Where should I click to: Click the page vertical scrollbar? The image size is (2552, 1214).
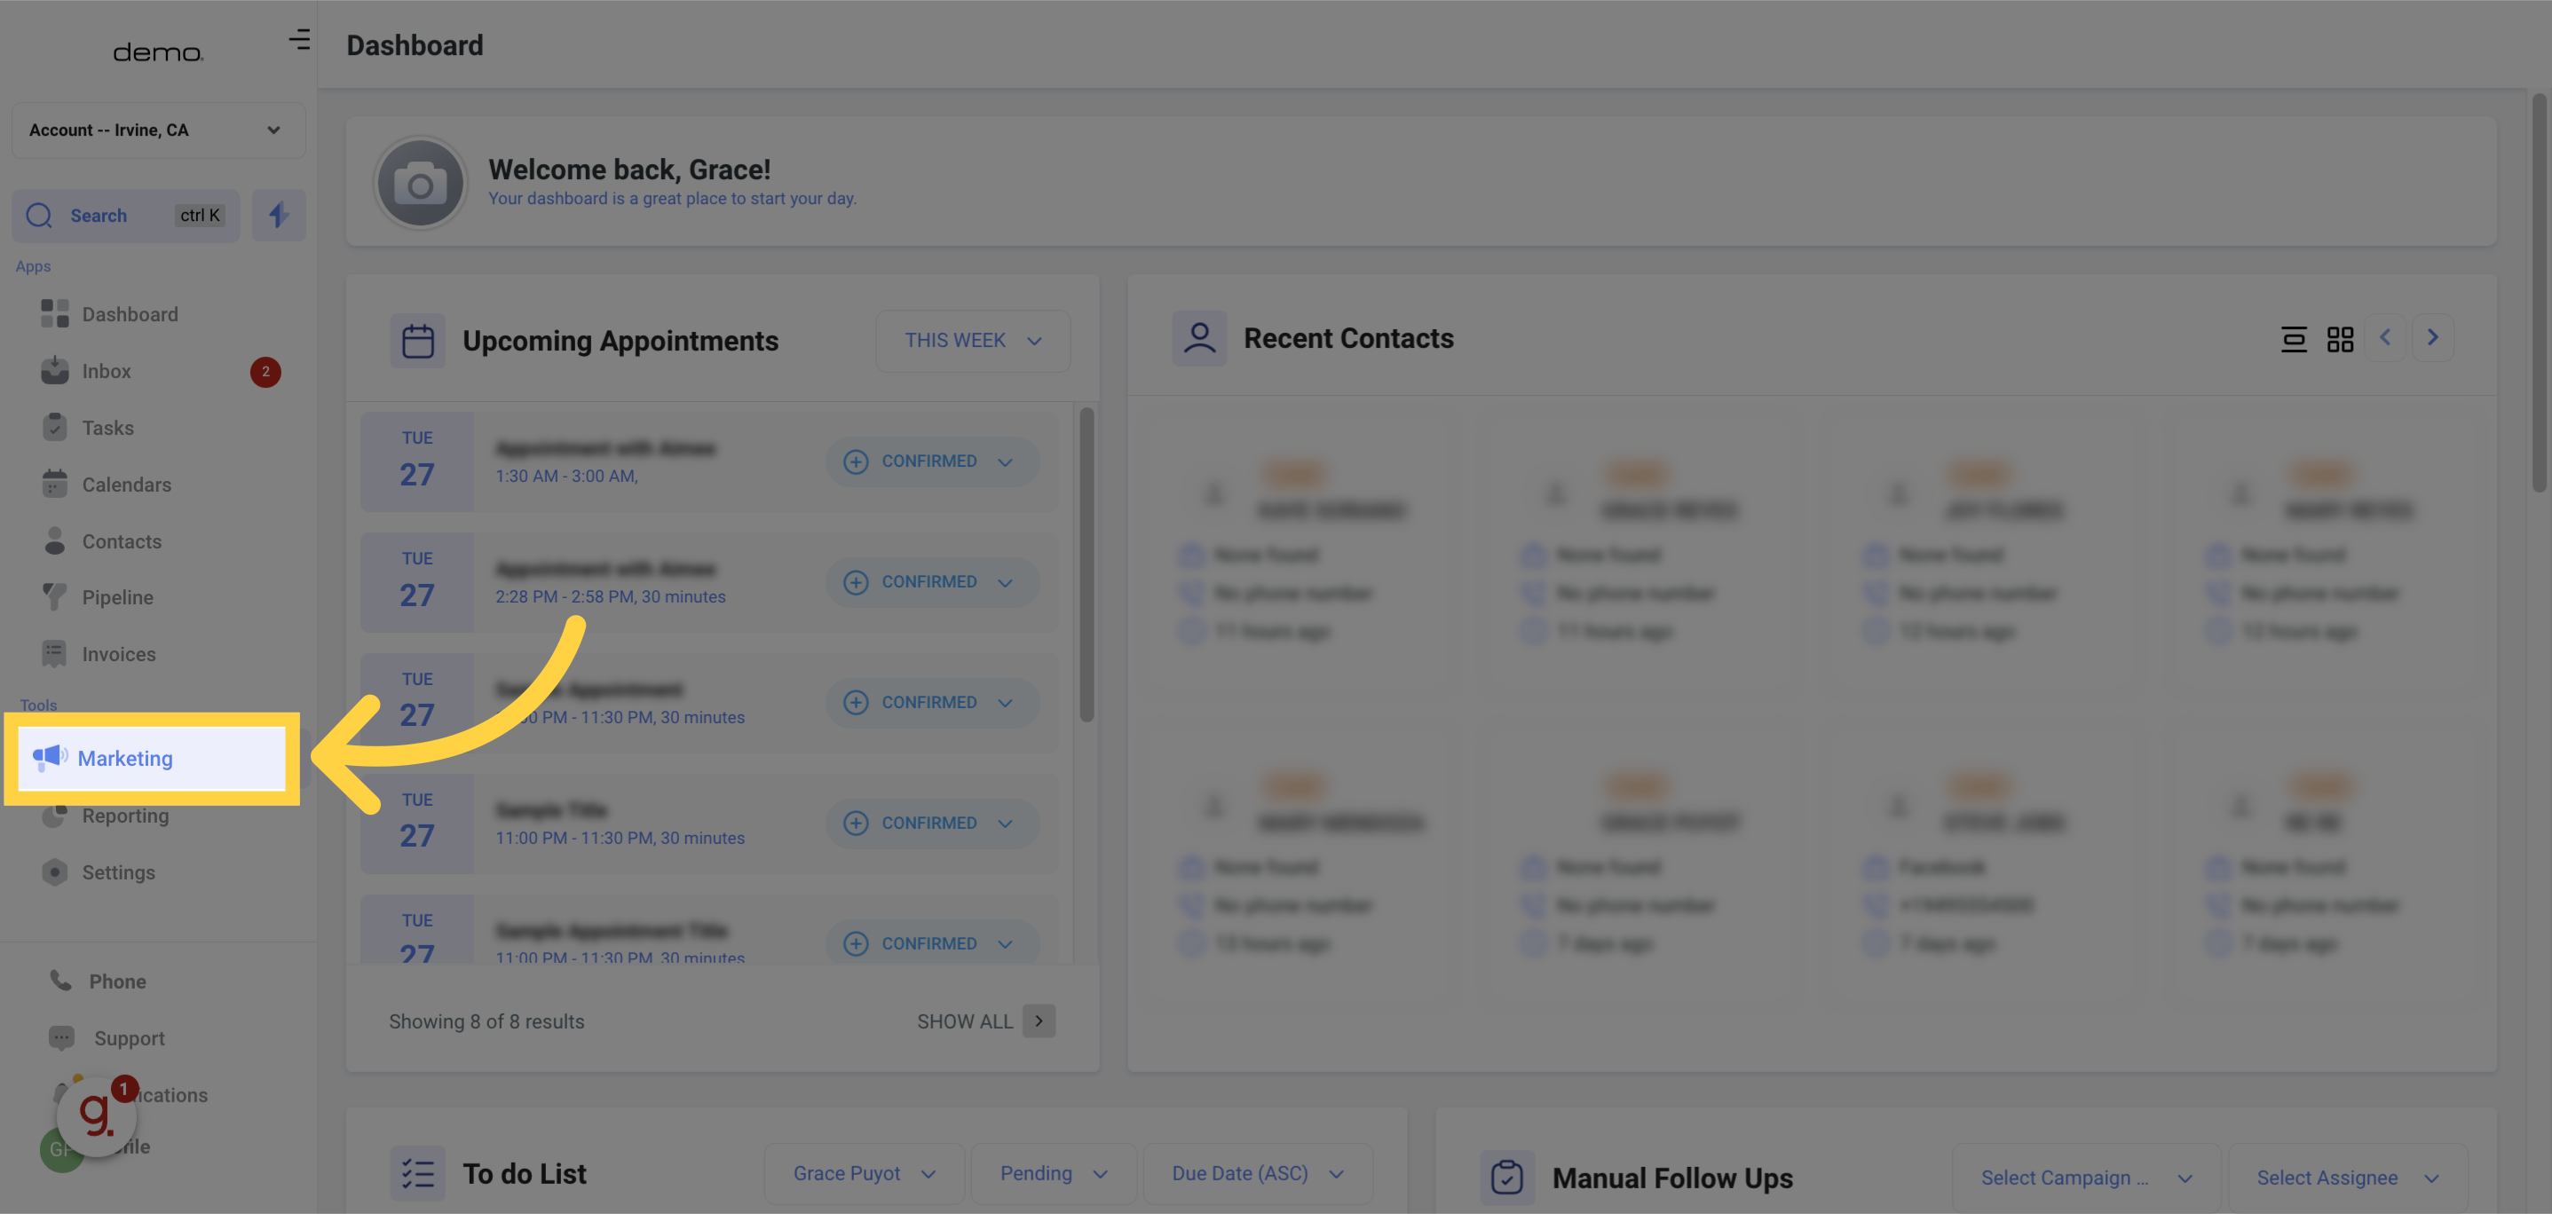point(2539,292)
